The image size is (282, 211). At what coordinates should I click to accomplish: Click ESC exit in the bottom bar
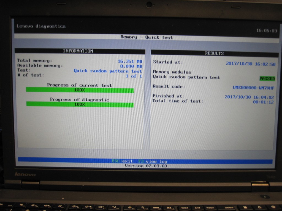122,161
